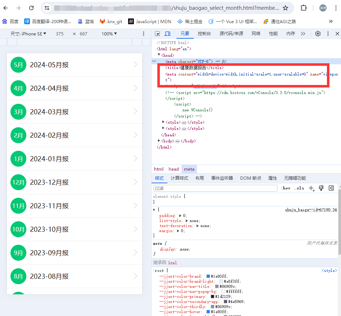Screen dimensions: 341x316
Task: Open the 2024-04月报 report
Action: coord(74,88)
